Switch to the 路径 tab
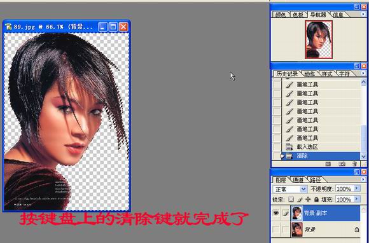This screenshot has height=243, width=369. tap(316, 180)
